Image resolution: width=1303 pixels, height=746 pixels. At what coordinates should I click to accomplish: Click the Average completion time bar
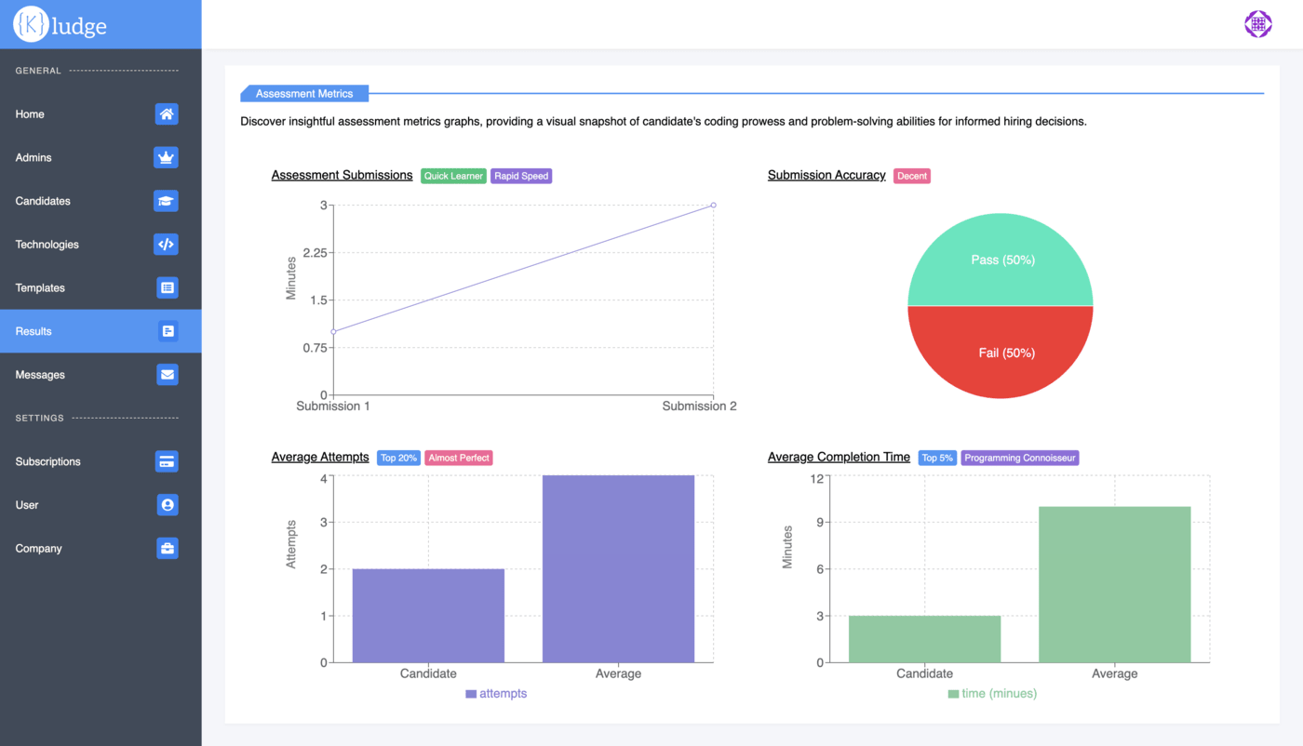click(x=1115, y=585)
